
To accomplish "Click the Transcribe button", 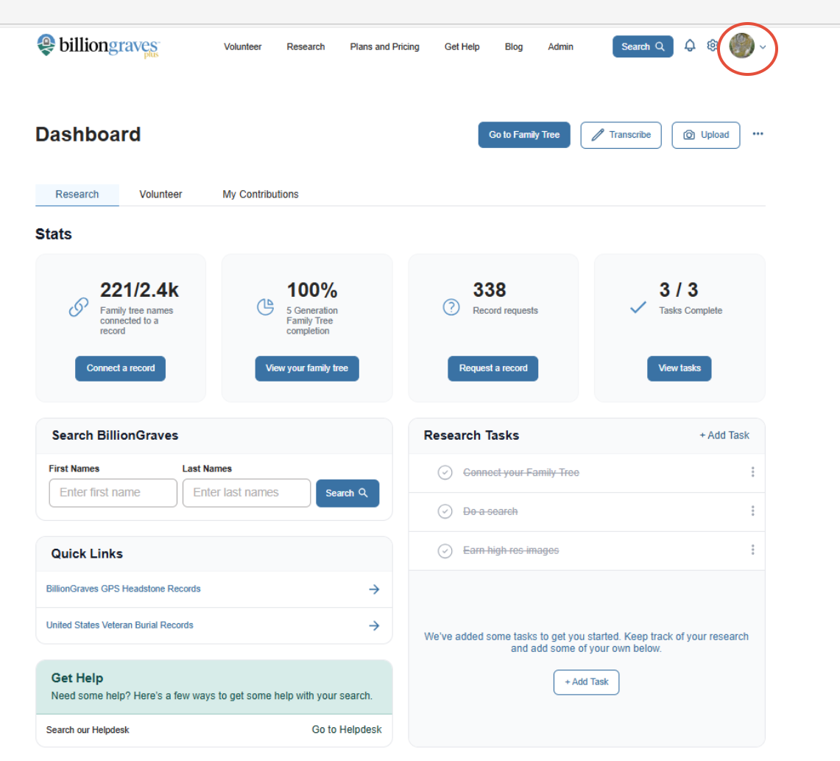I will point(621,135).
